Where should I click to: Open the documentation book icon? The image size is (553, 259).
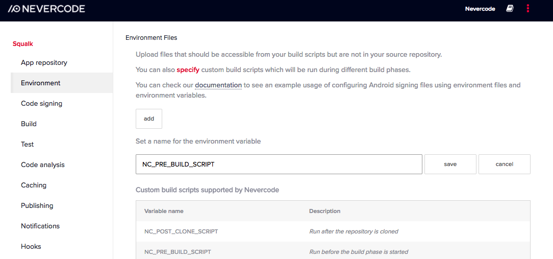click(x=510, y=9)
